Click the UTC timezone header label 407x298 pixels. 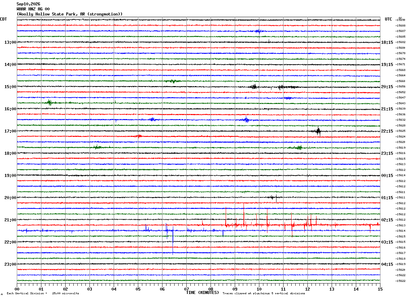388,19
